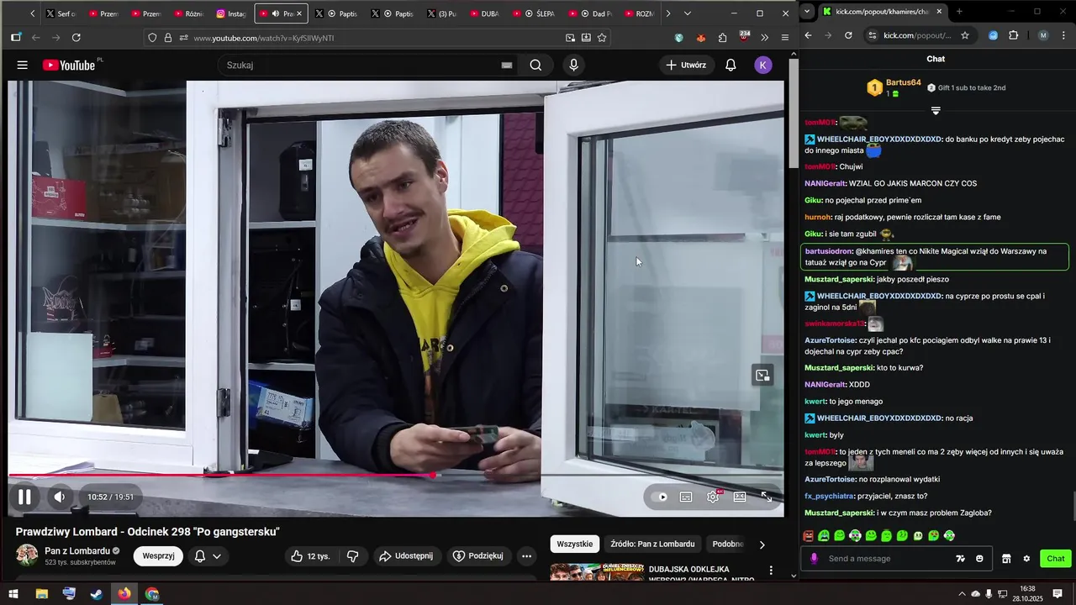Start voice search with microphone icon
Viewport: 1076px width, 605px height.
(x=574, y=65)
